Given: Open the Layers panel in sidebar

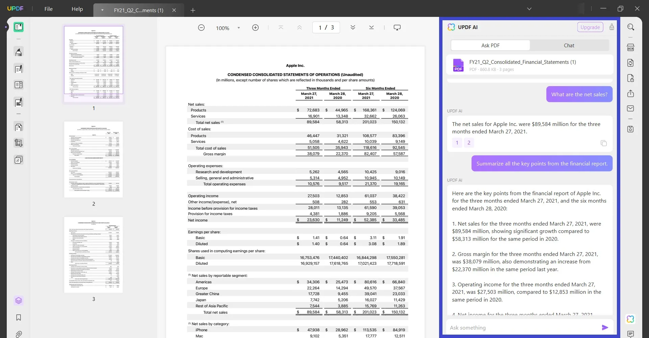Looking at the screenshot, I should [x=18, y=301].
